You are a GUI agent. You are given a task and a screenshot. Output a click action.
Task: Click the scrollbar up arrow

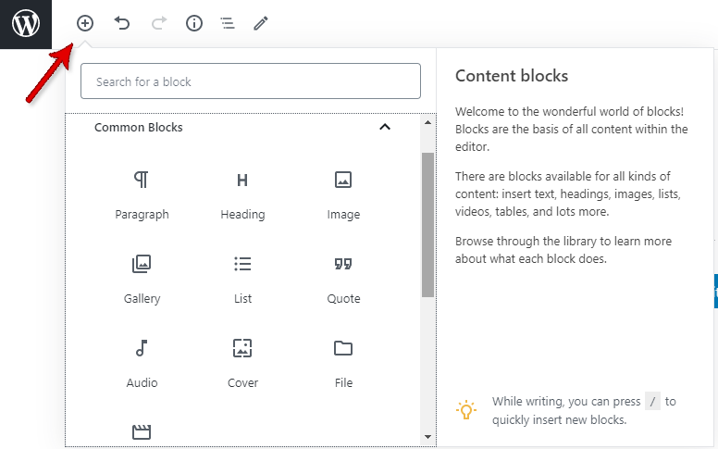coord(427,122)
